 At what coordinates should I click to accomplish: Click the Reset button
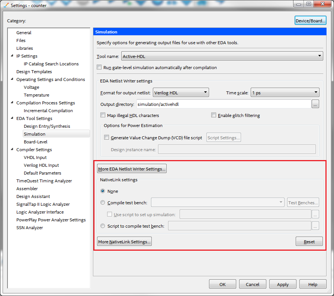309,241
